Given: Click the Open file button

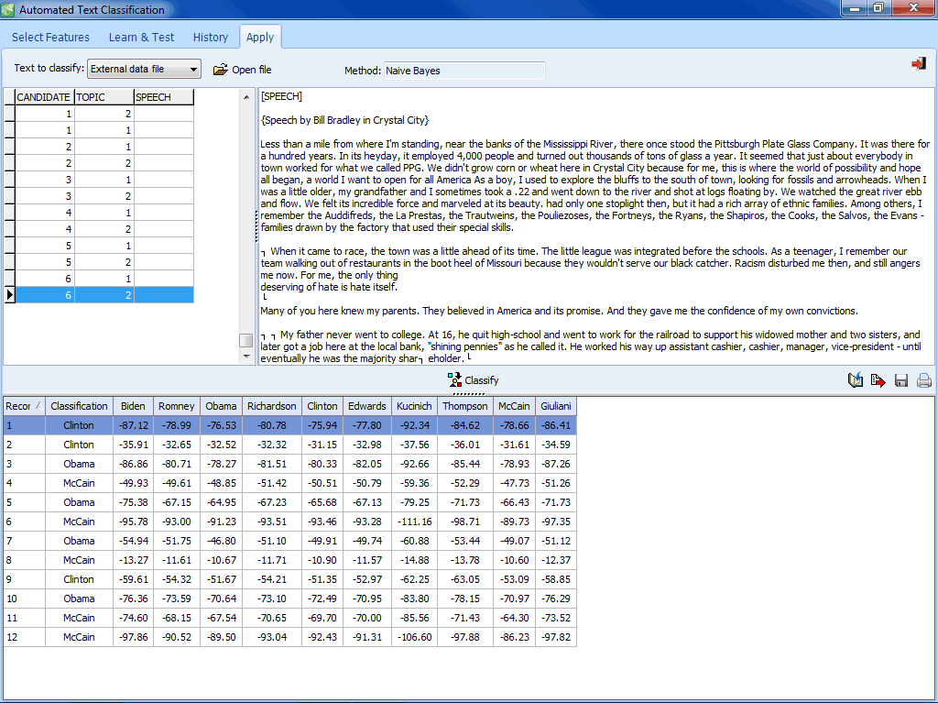Looking at the screenshot, I should (x=243, y=70).
